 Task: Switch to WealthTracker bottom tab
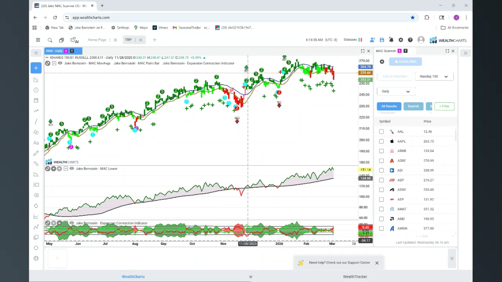pos(355,277)
